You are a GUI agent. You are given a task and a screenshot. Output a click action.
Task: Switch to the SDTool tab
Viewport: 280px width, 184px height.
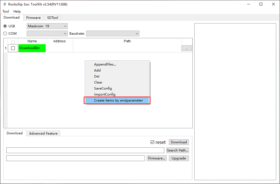click(52, 17)
